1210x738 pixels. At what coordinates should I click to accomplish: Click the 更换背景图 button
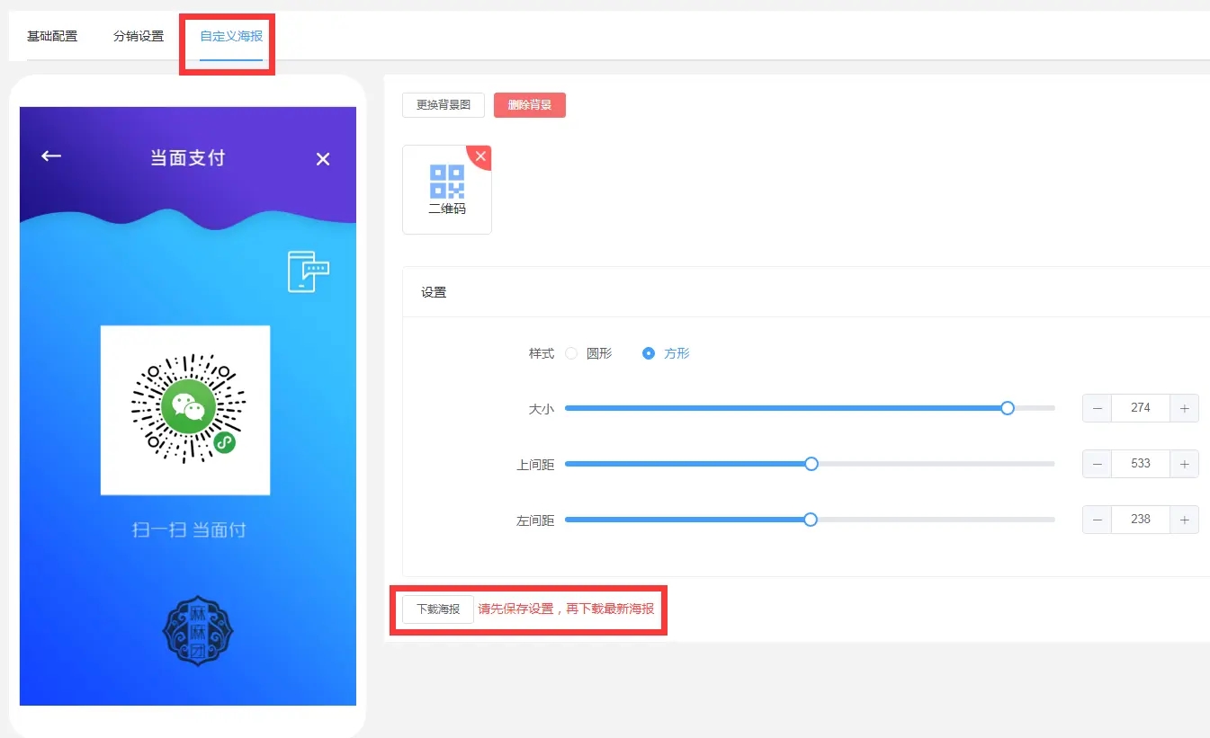[444, 105]
